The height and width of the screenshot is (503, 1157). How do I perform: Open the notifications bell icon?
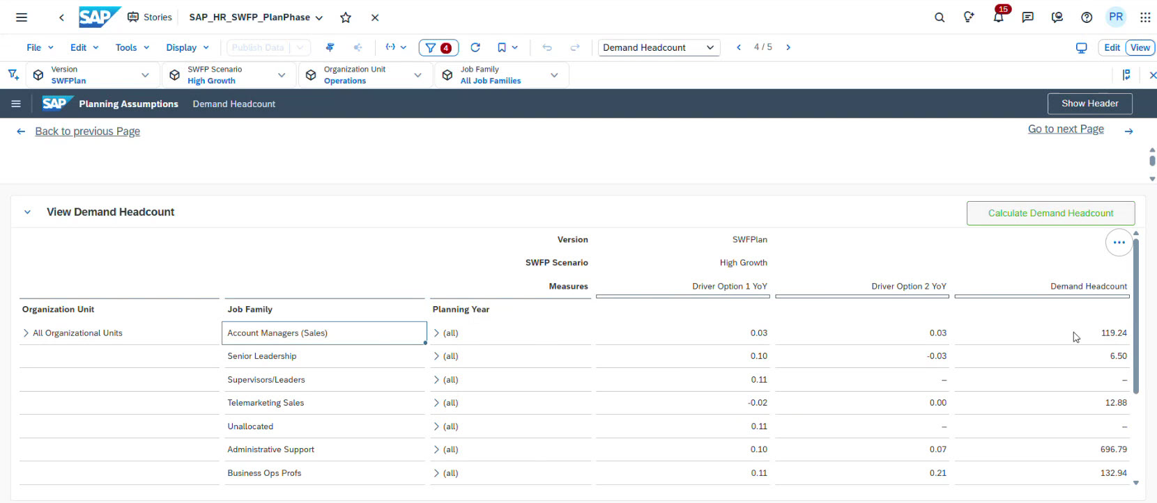[x=998, y=17]
